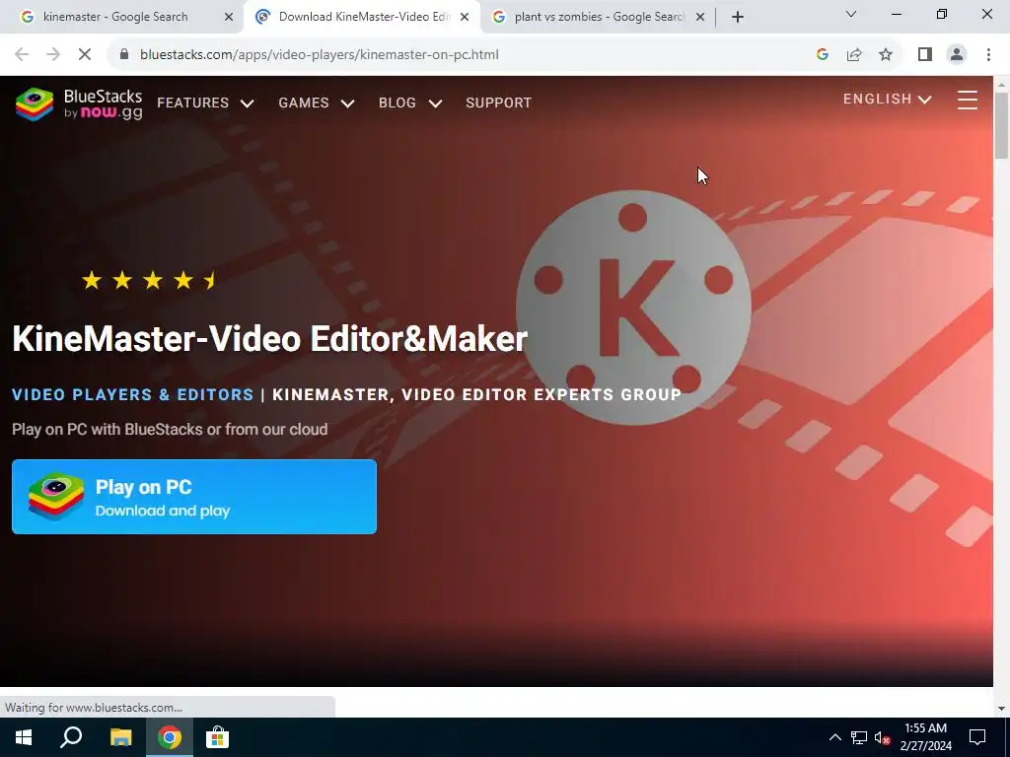Share this page via share icon

click(x=854, y=55)
